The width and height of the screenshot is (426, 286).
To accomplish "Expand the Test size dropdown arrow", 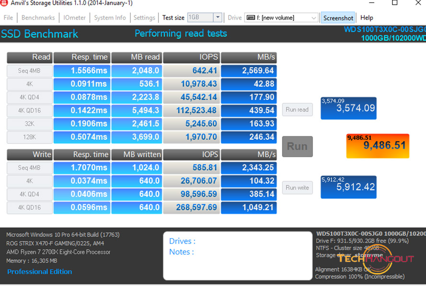I will pos(218,17).
